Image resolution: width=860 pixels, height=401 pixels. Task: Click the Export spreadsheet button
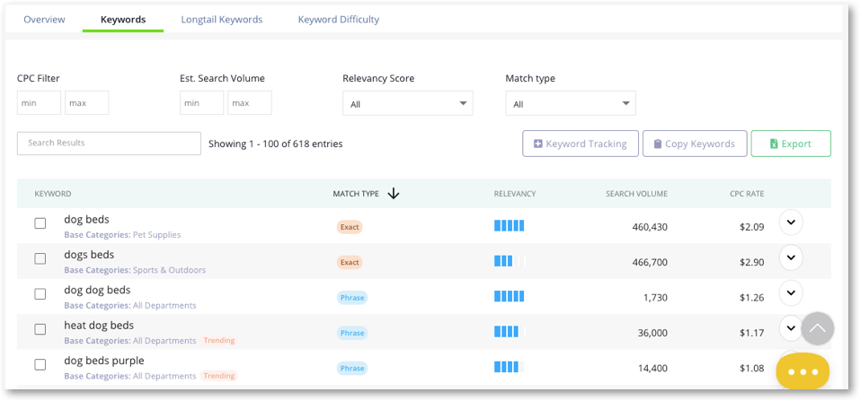[790, 144]
